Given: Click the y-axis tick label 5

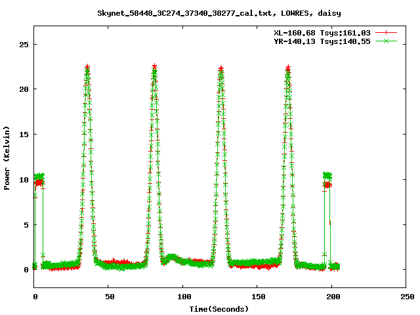Looking at the screenshot, I should 26,225.
